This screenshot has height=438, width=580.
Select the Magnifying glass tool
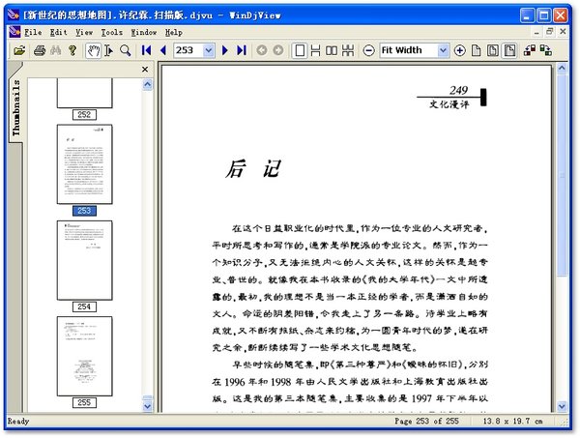coord(126,50)
